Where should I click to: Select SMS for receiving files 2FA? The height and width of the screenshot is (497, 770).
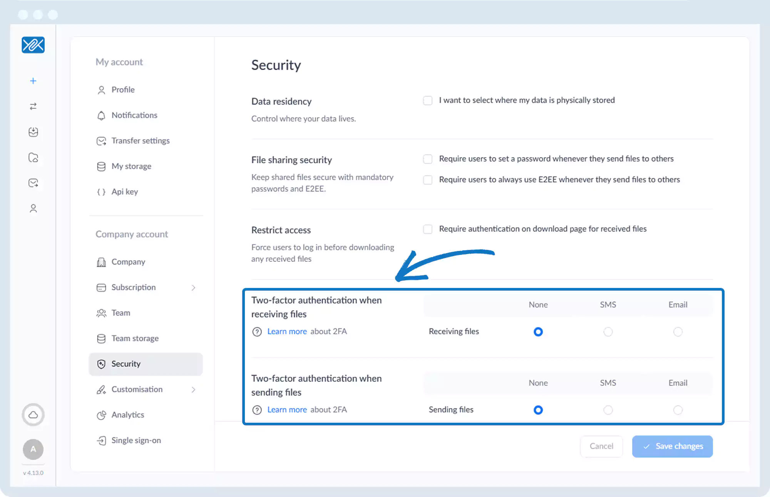point(608,331)
